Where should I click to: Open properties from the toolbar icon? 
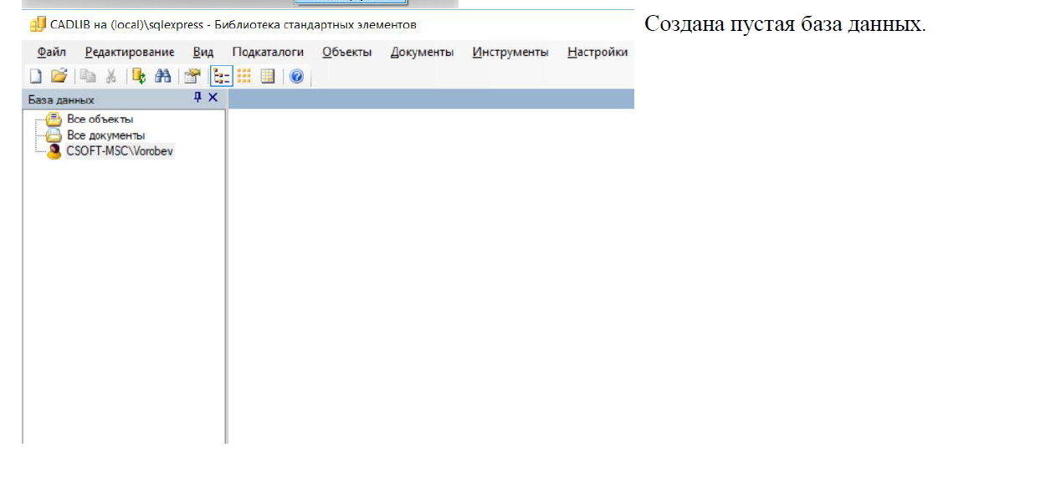[192, 76]
